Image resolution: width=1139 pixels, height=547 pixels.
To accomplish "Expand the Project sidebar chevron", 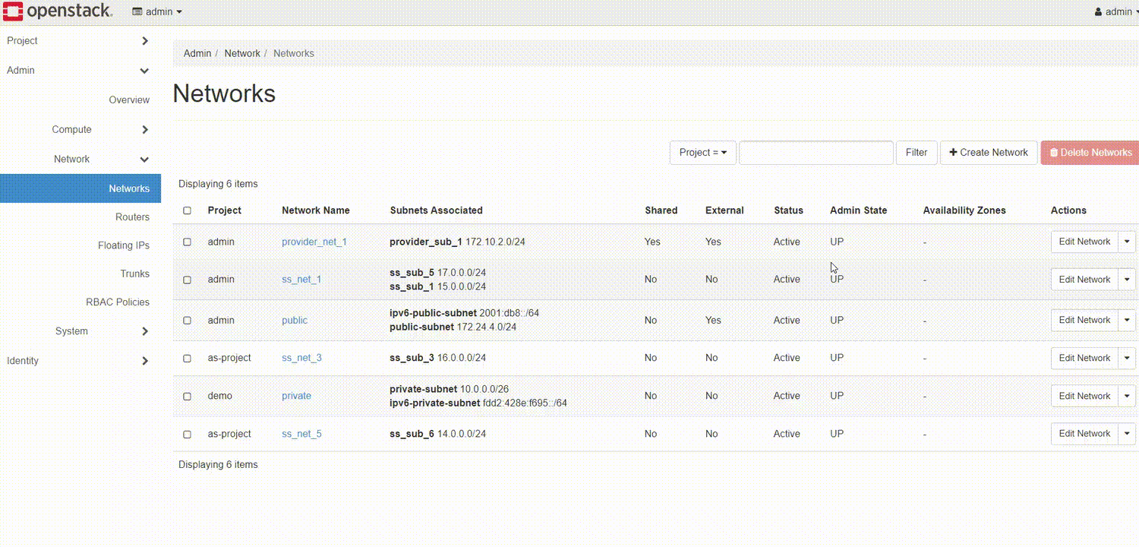I will click(145, 41).
